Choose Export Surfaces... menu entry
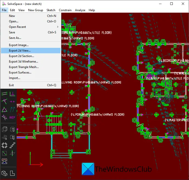 coord(31,72)
